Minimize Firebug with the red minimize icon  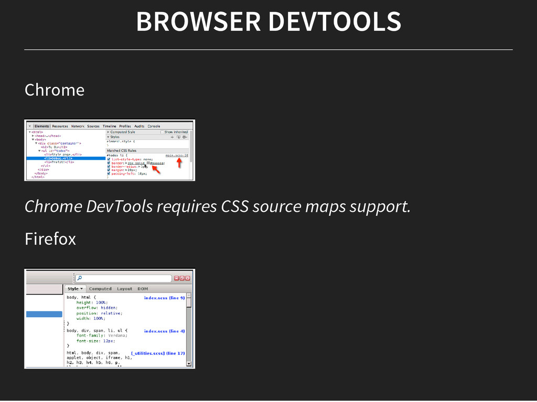[x=177, y=278]
